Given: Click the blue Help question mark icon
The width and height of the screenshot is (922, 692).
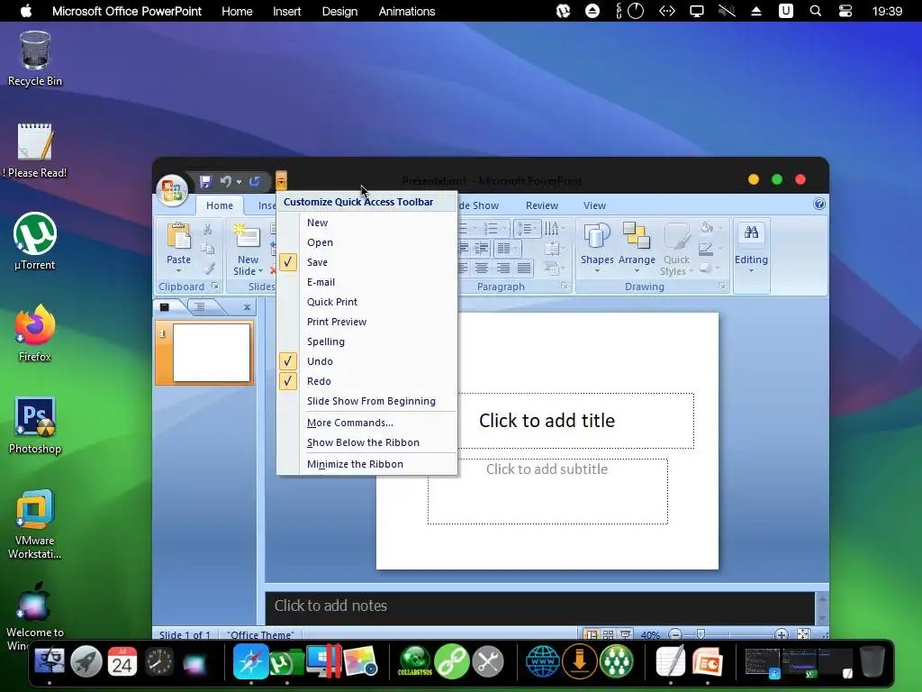Looking at the screenshot, I should coord(819,204).
